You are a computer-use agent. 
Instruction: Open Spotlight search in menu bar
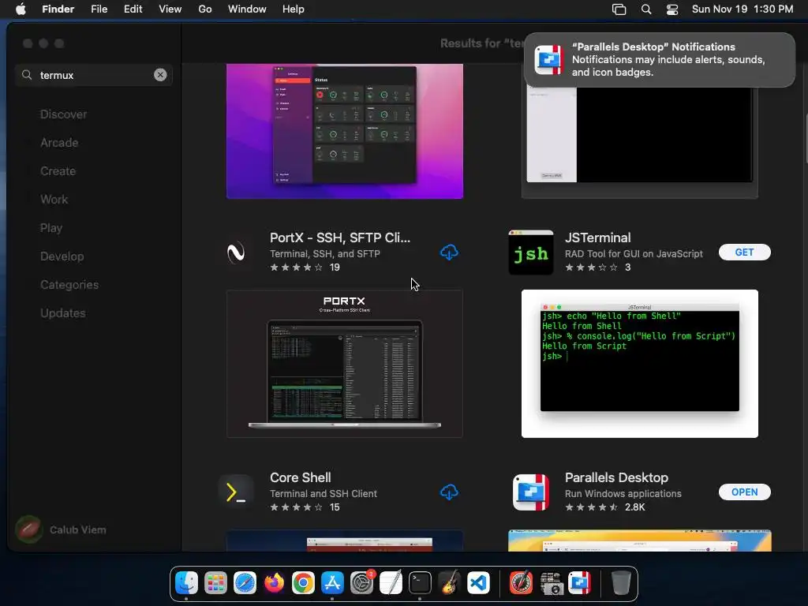click(x=645, y=9)
